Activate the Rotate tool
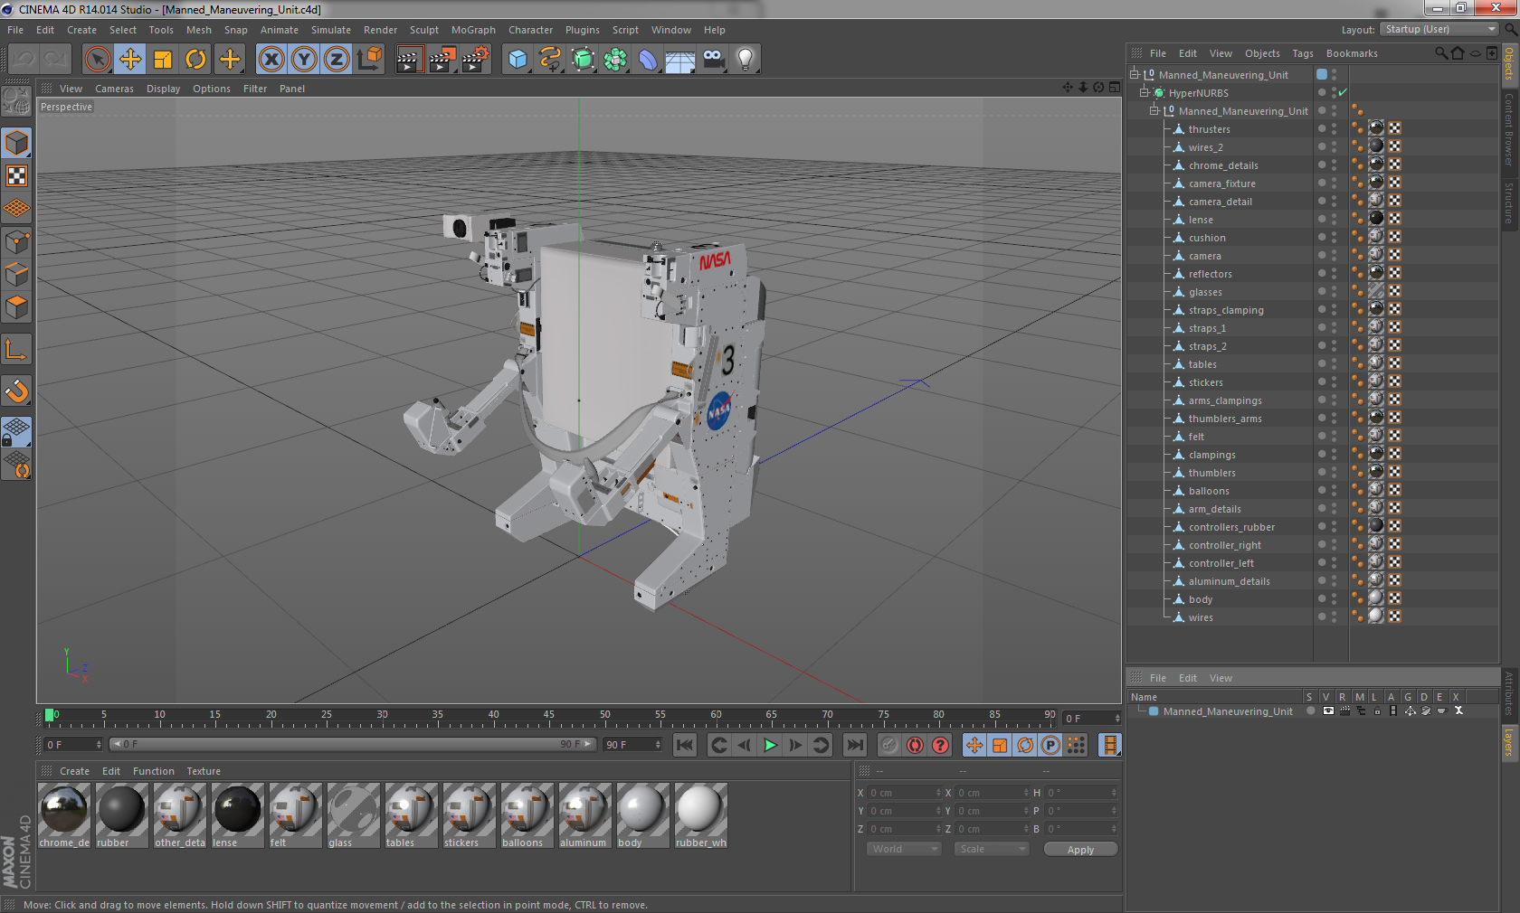Screen dimensions: 1520x913 195,60
